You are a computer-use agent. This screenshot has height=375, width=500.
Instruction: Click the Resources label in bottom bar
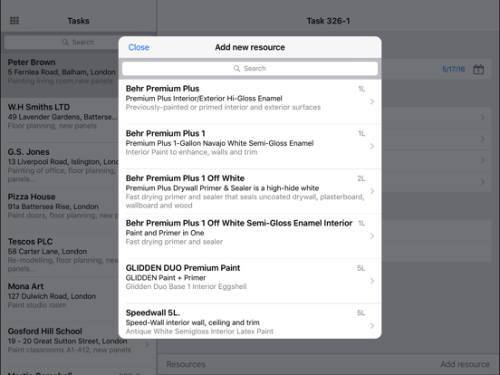[x=186, y=364]
